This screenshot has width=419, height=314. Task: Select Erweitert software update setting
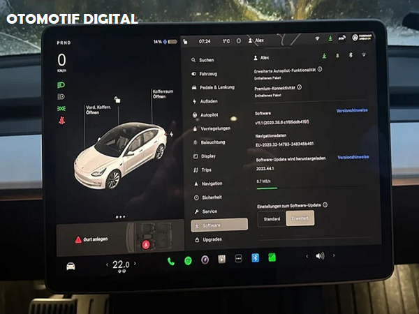tap(300, 218)
